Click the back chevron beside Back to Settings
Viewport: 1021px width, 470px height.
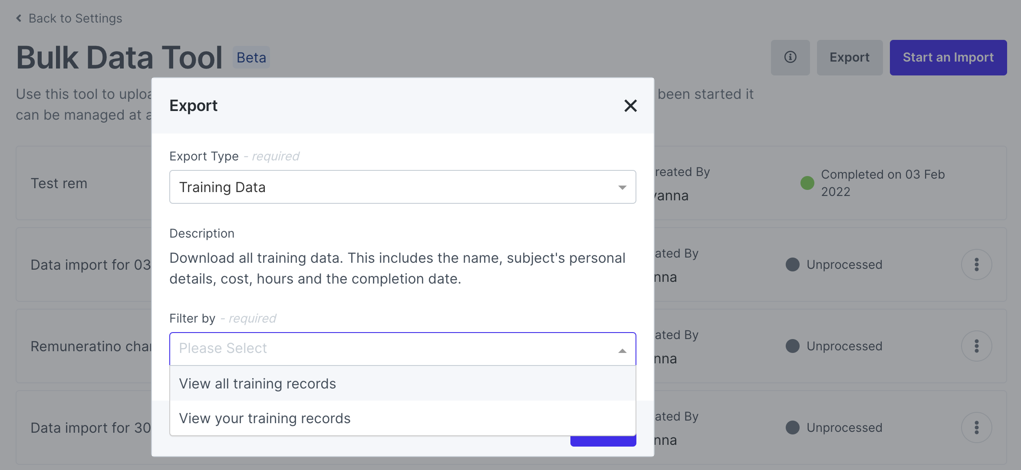tap(19, 18)
